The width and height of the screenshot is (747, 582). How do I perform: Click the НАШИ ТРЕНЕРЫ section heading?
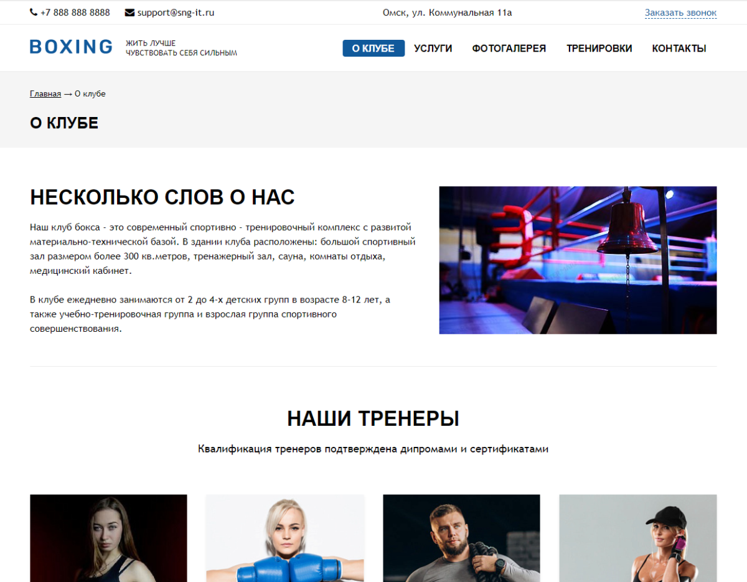(x=373, y=418)
